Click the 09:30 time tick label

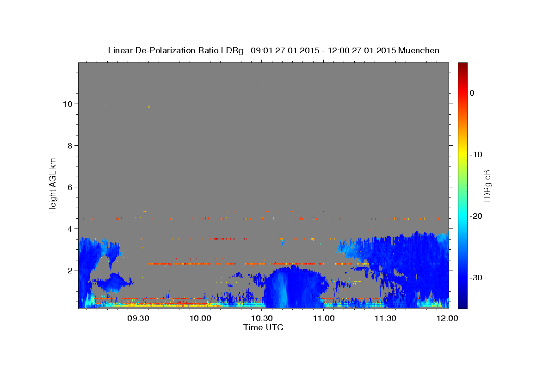tap(138, 318)
